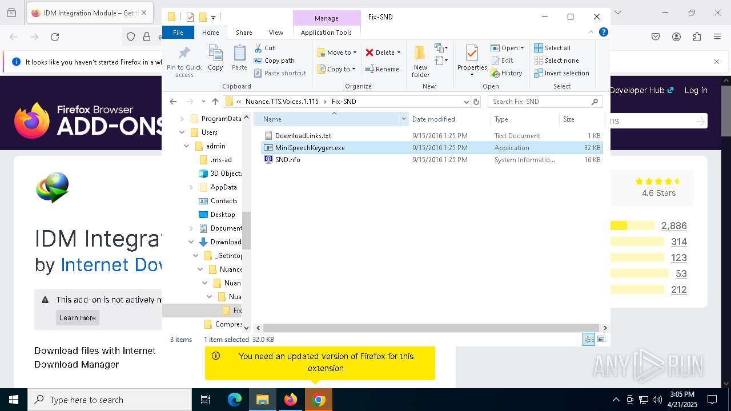Click the Manage contextual tab
Image resolution: width=731 pixels, height=411 pixels.
pos(327,18)
